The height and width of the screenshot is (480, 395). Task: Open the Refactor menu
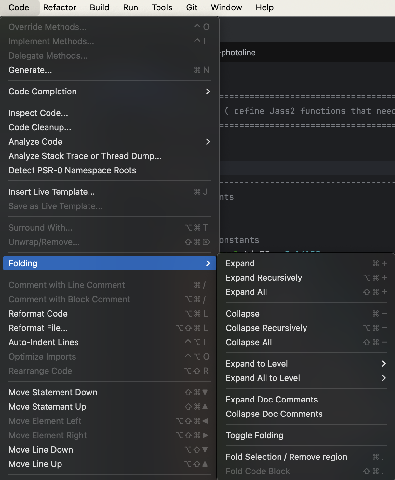coord(60,7)
